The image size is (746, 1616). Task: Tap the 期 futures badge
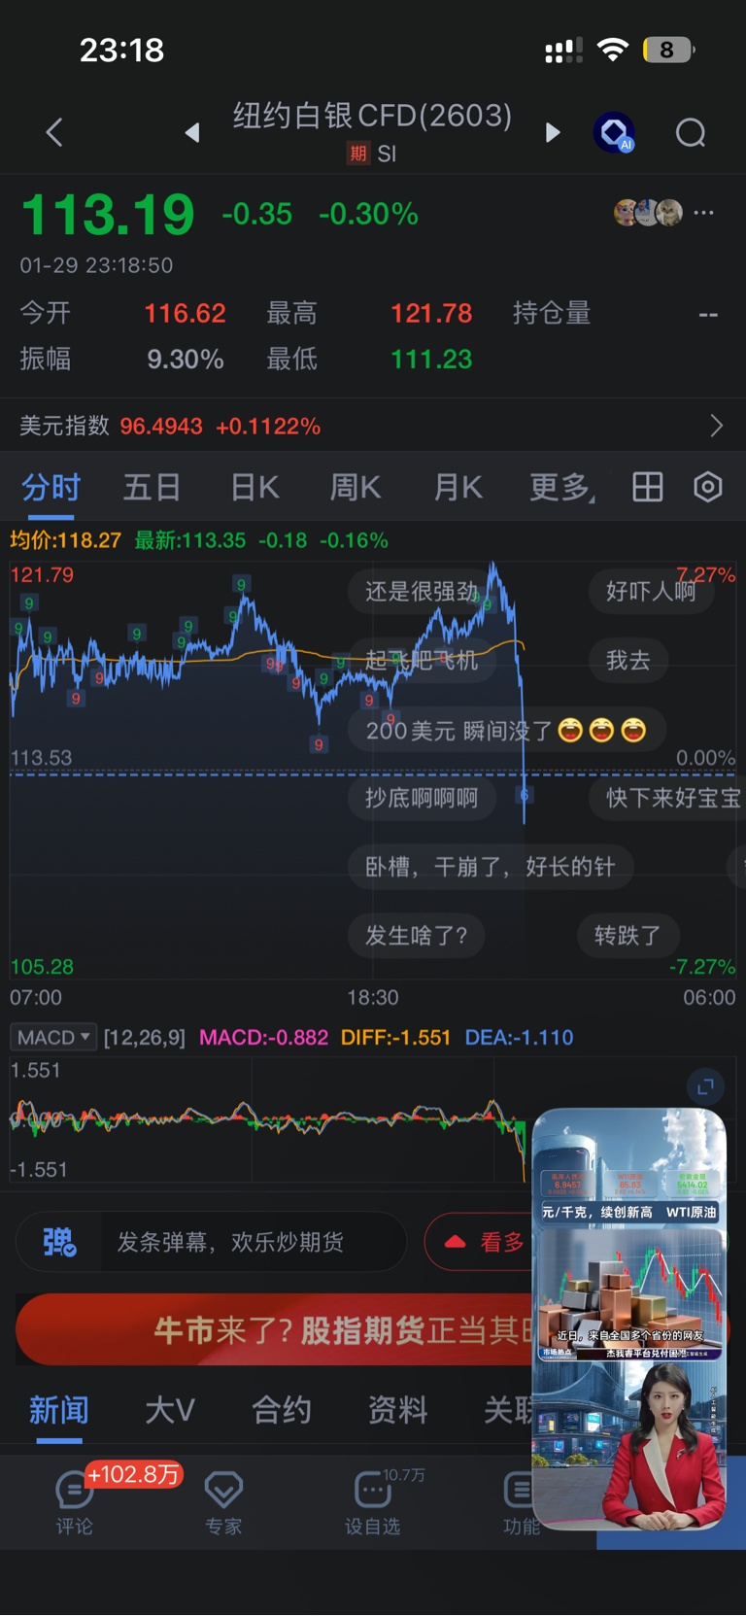coord(357,154)
